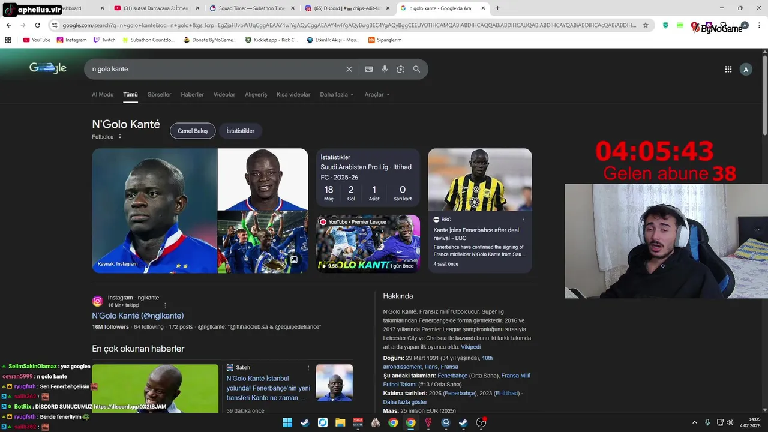
Task: Open the three-dot menu on the Sabah news item
Action: pyautogui.click(x=308, y=368)
